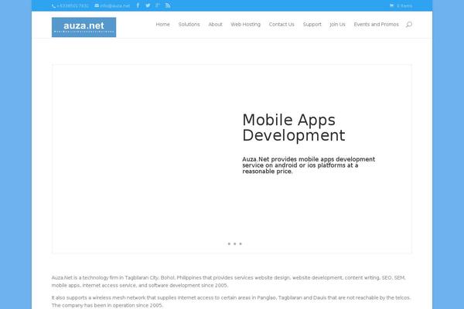This screenshot has width=464, height=309.
Task: Open the Solutions menu
Action: (189, 24)
